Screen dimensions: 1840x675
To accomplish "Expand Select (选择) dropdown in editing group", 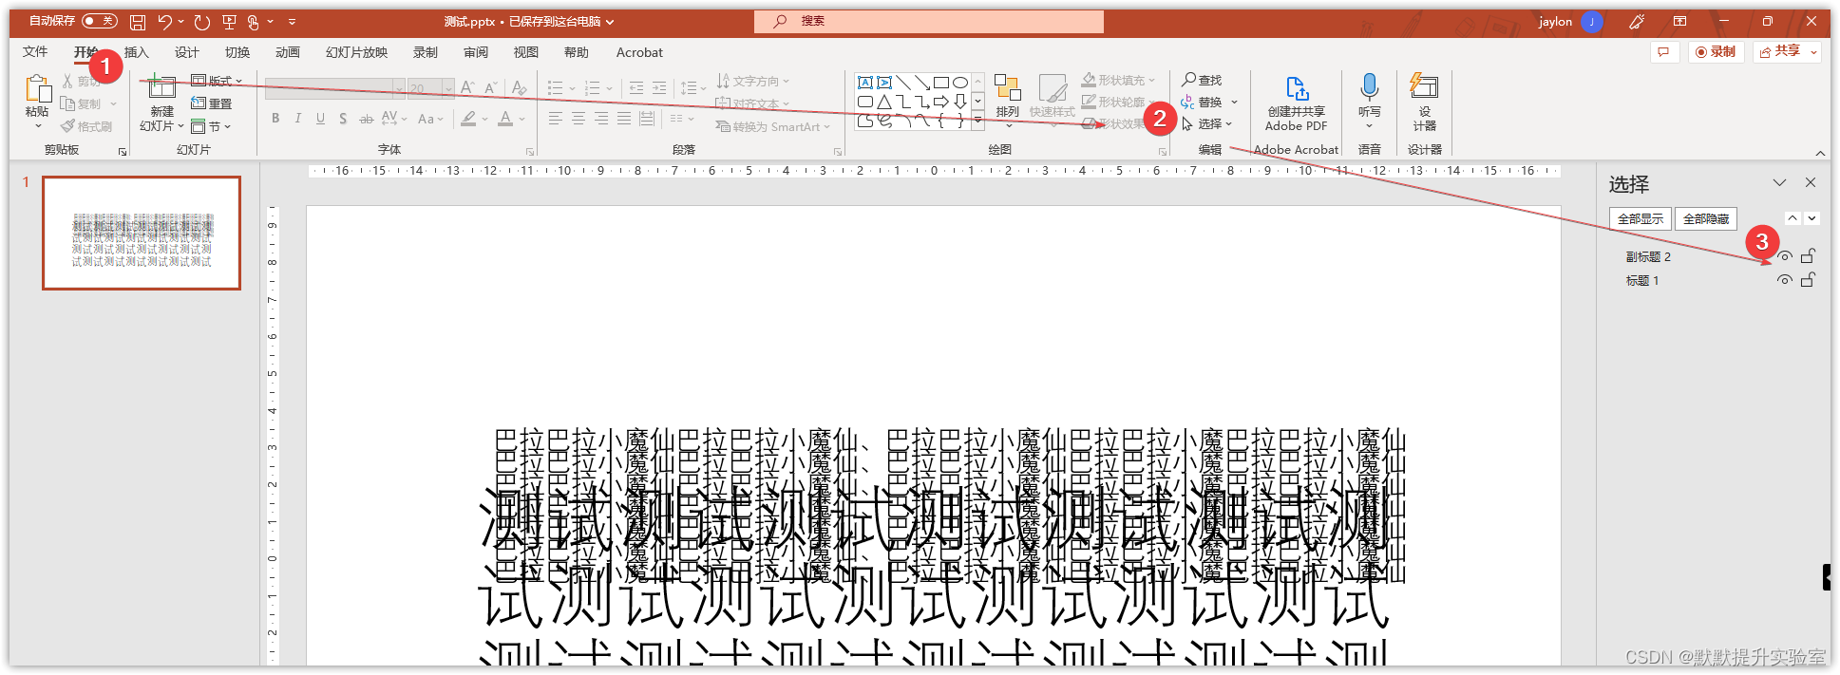I will [1228, 123].
